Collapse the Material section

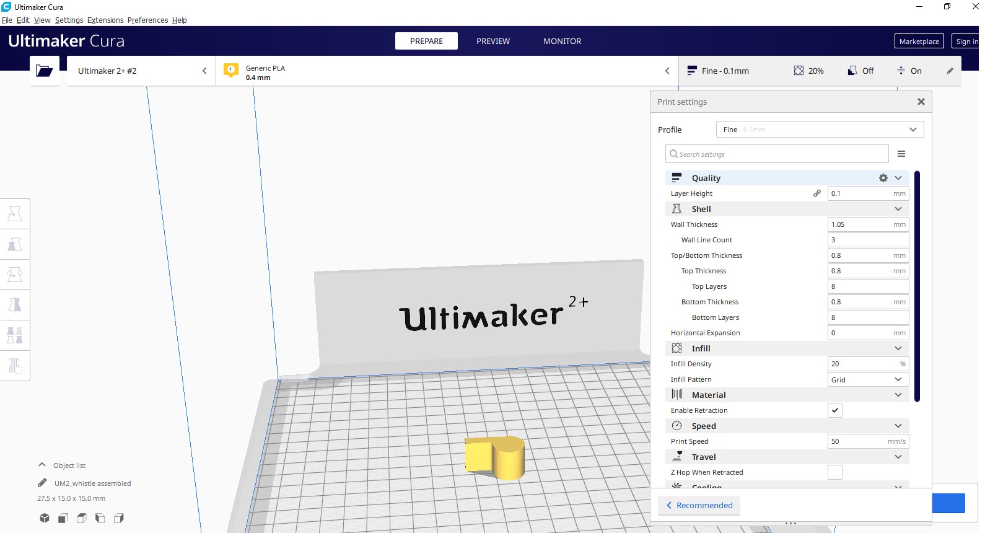click(898, 395)
